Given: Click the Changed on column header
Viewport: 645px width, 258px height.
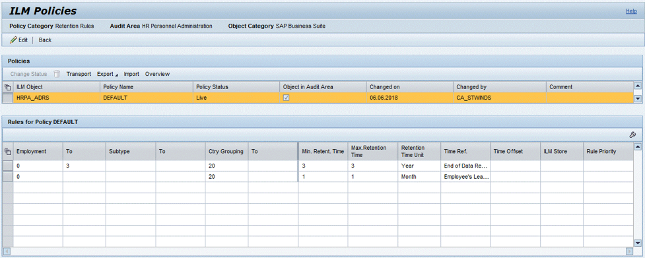Looking at the screenshot, I should (x=410, y=87).
